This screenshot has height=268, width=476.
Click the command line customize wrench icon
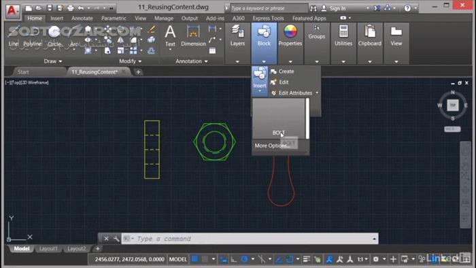(x=116, y=239)
